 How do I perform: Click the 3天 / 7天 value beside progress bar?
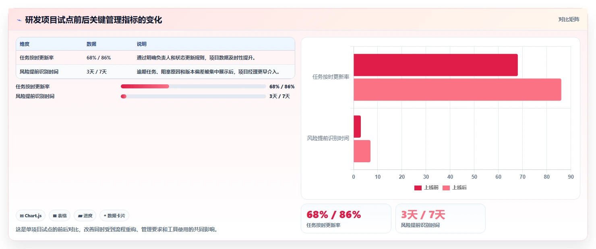(x=279, y=96)
